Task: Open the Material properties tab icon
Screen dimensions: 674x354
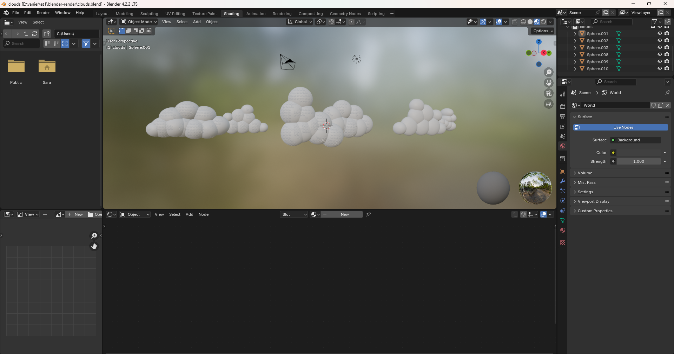Action: [x=563, y=231]
